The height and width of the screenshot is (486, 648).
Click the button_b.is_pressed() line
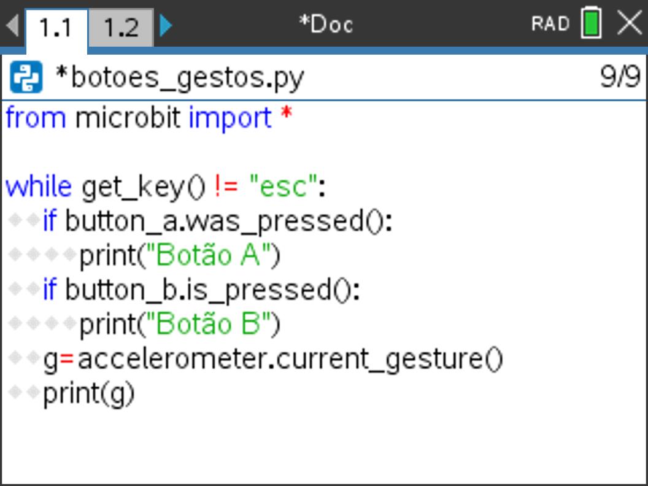point(202,290)
